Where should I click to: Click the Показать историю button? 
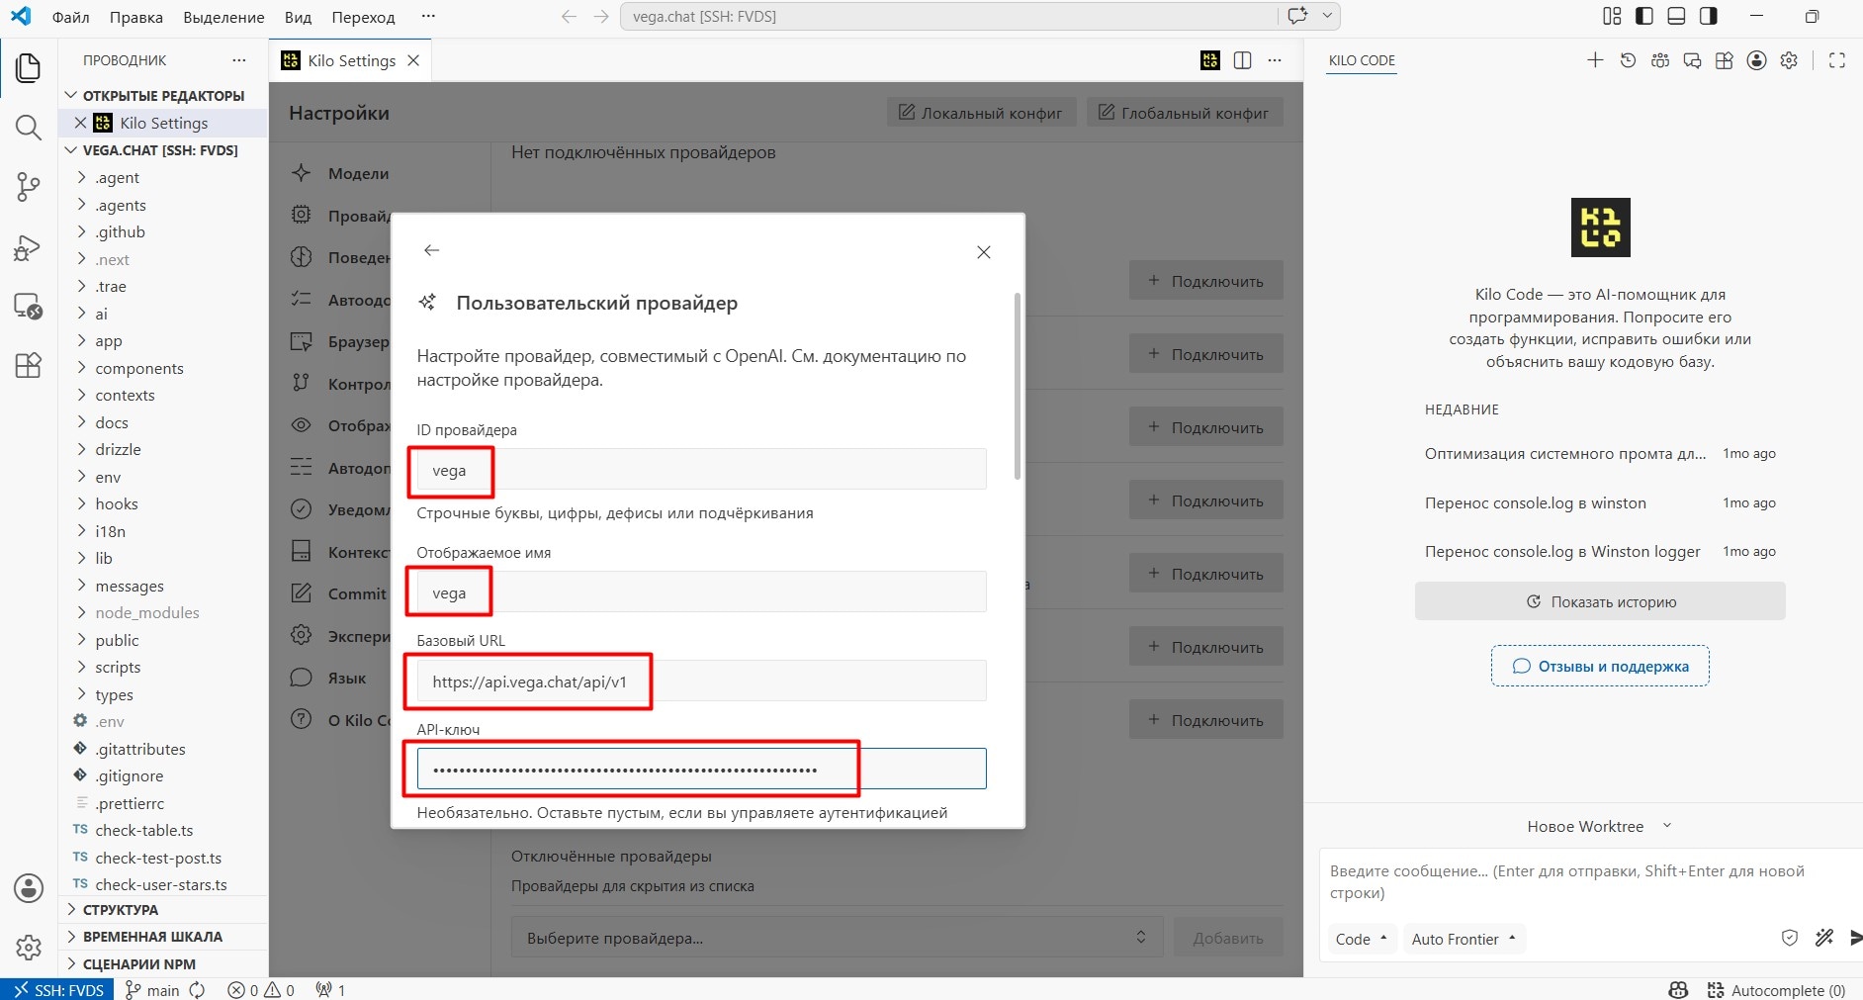pyautogui.click(x=1600, y=601)
